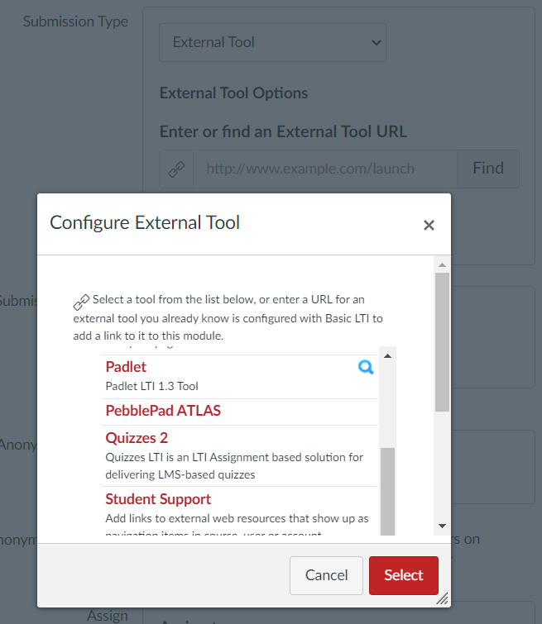Confirm with the red Select button
The height and width of the screenshot is (624, 542).
coord(403,575)
